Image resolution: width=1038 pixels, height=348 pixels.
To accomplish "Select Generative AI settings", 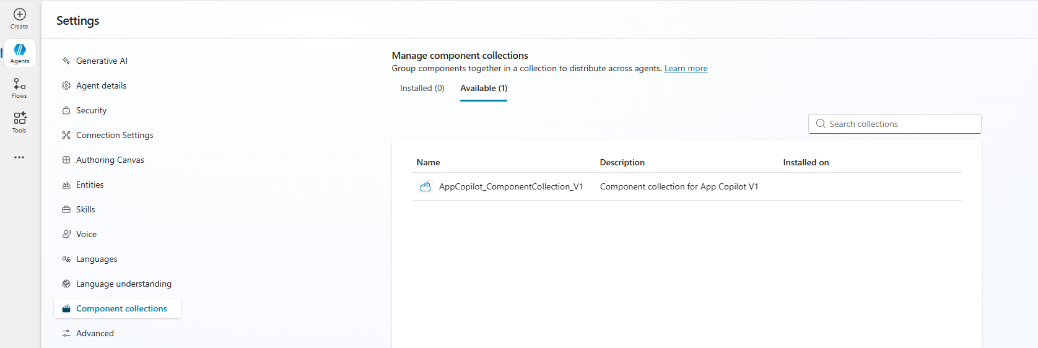I will coord(102,61).
